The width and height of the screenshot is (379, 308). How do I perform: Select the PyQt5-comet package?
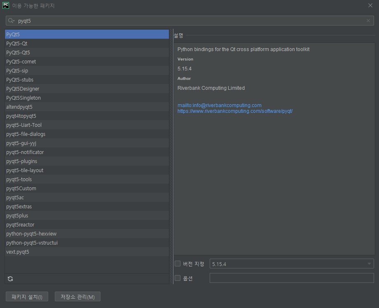point(87,62)
